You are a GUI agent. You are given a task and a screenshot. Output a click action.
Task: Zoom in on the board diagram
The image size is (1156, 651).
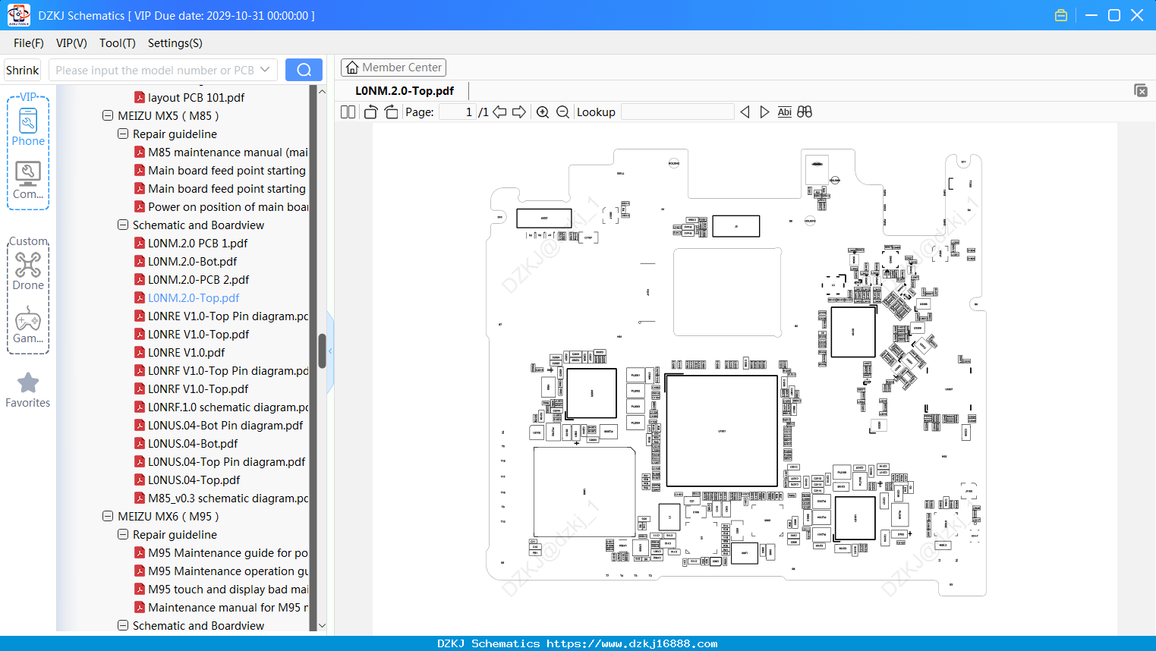coord(543,112)
